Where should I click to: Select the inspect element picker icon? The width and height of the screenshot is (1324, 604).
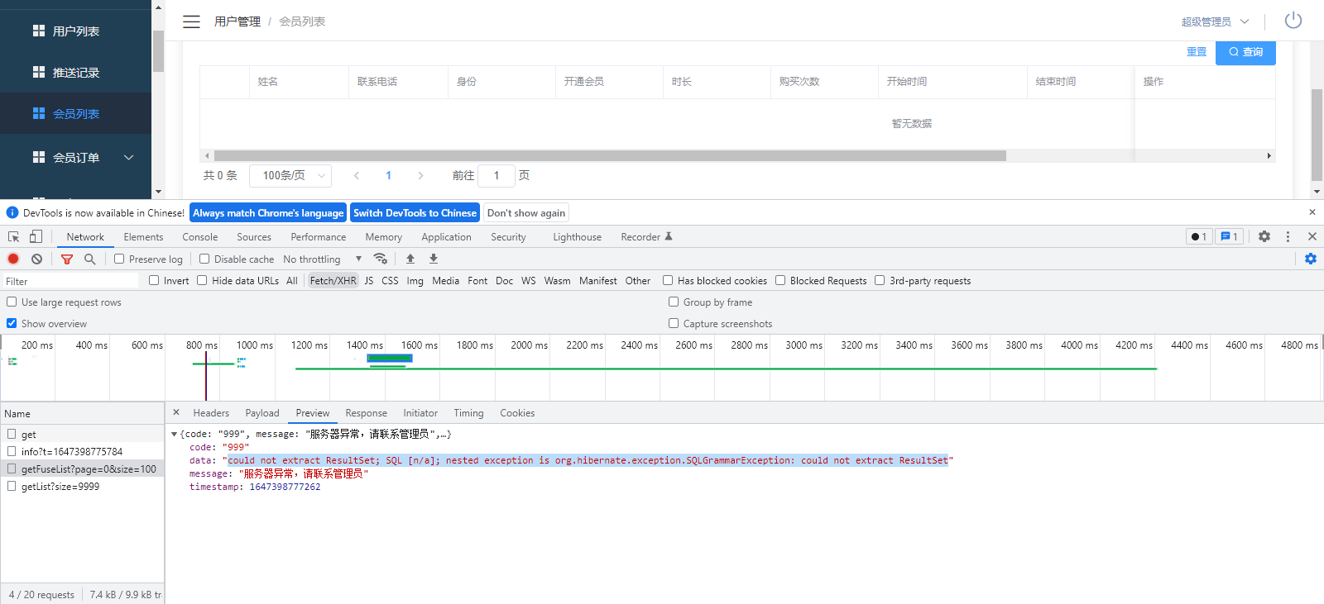tap(13, 236)
